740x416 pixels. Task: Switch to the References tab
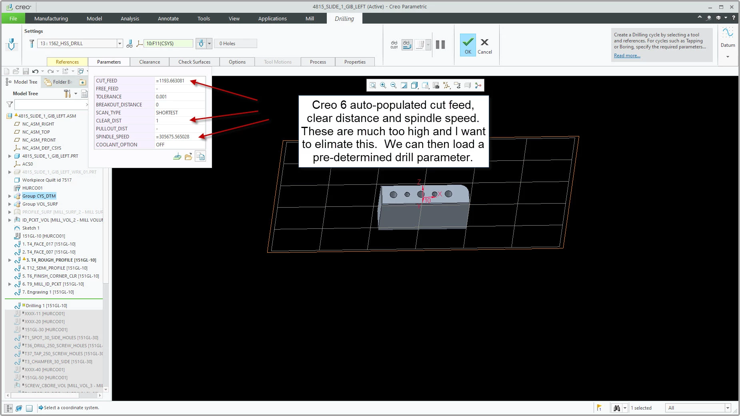tap(67, 62)
